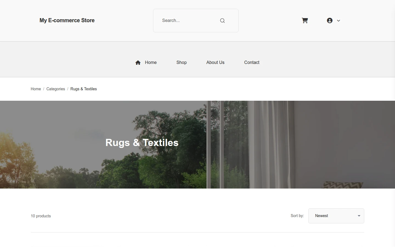The width and height of the screenshot is (395, 247).
Task: Click the My E-commerce Store title
Action: click(x=67, y=20)
